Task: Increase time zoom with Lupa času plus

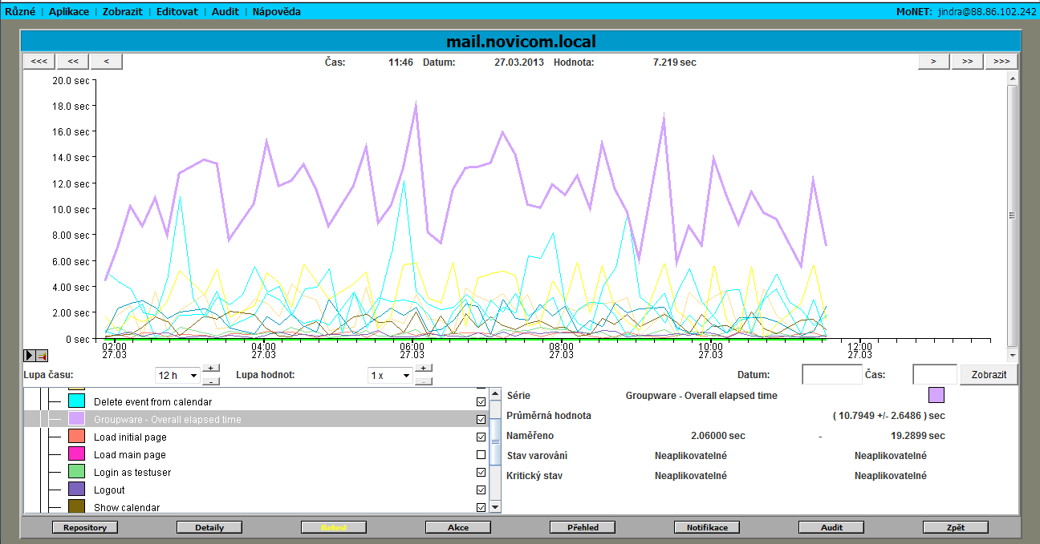Action: 210,368
